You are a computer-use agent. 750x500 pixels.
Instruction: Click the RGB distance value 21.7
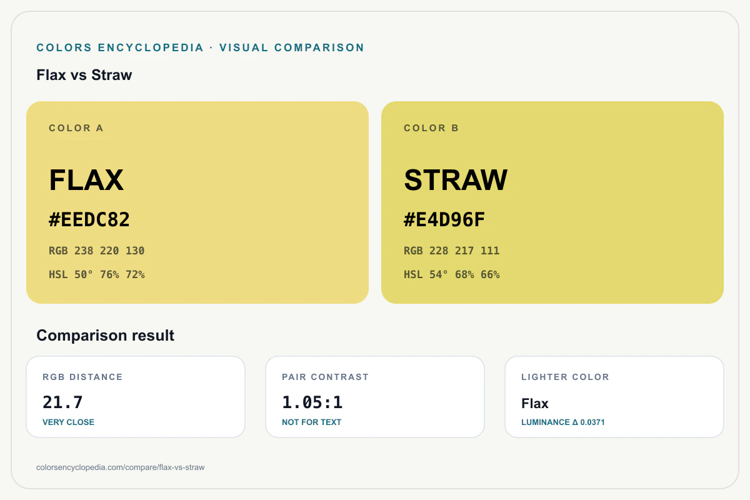(x=62, y=402)
